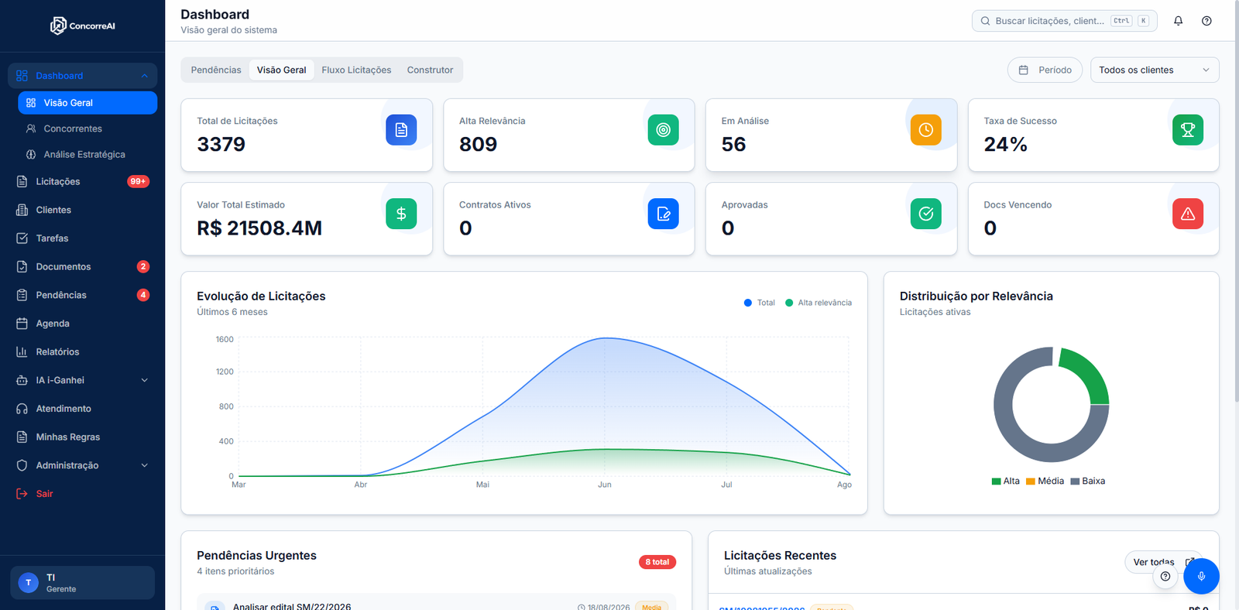Click the Total de Licitações document icon
Image resolution: width=1239 pixels, height=610 pixels.
(401, 130)
